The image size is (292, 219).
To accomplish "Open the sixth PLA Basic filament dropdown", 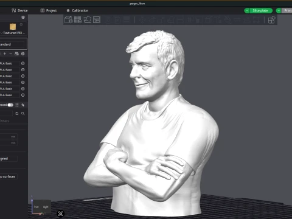I will point(10,95).
